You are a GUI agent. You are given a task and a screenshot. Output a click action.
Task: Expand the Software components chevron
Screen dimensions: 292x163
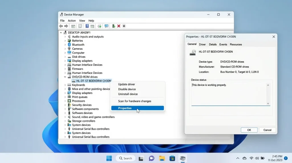click(x=65, y=109)
